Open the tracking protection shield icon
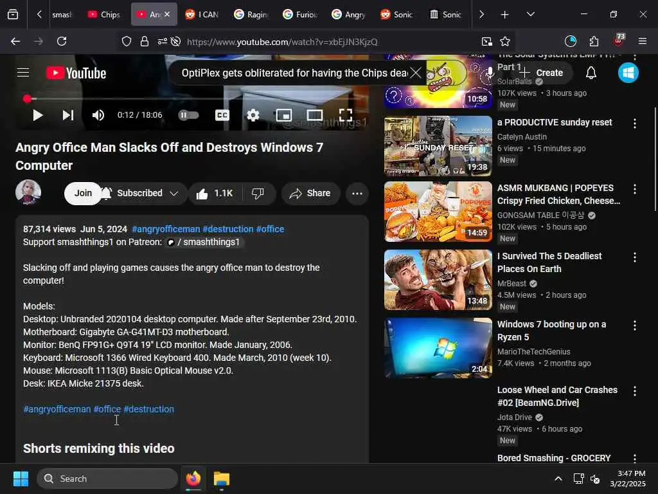This screenshot has width=658, height=494. click(x=127, y=41)
